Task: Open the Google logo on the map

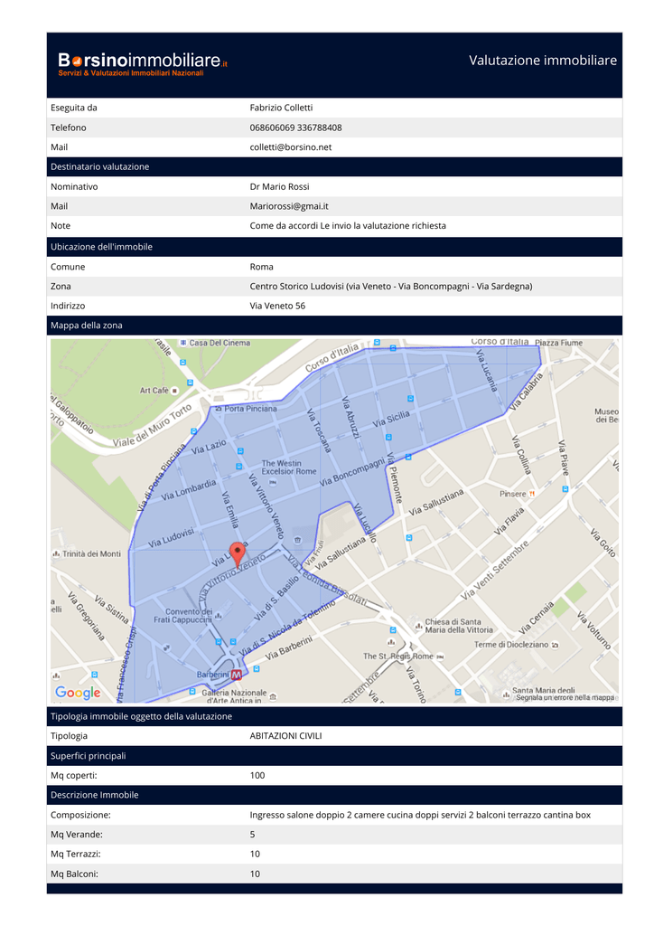Action: pyautogui.click(x=78, y=693)
